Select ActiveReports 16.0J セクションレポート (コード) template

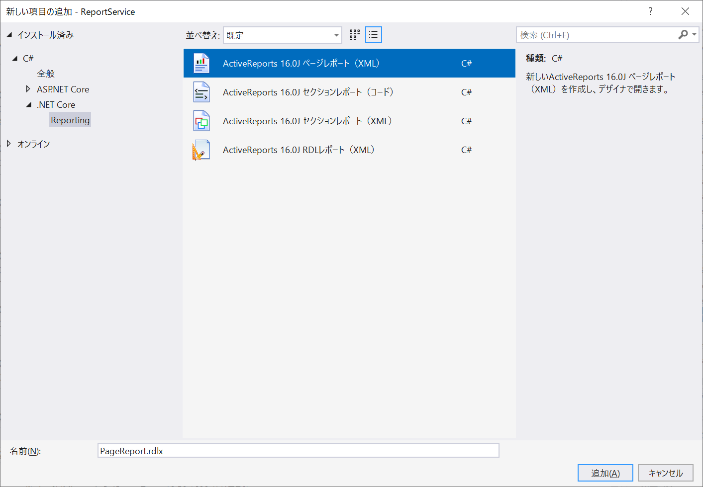349,92
